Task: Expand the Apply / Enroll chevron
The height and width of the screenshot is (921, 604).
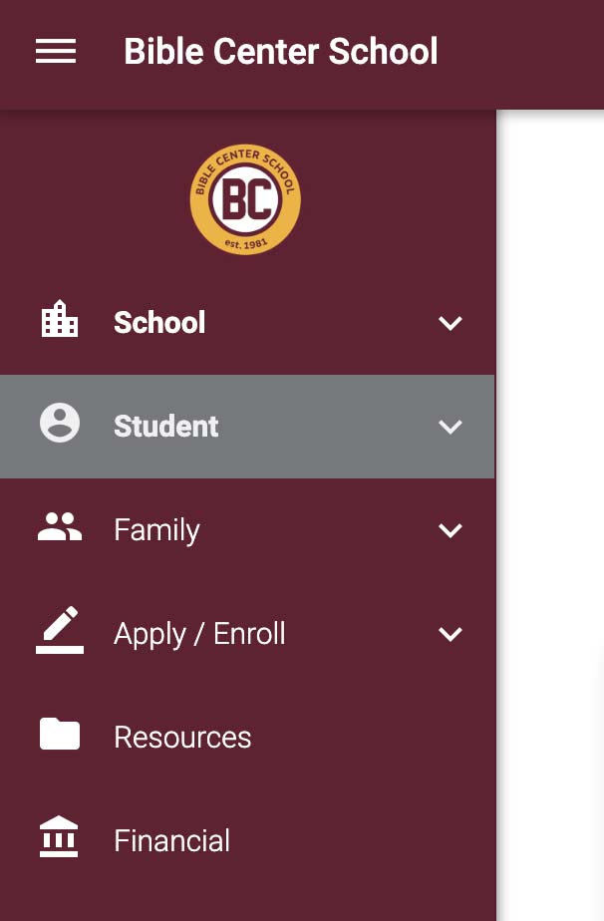Action: [x=451, y=634]
